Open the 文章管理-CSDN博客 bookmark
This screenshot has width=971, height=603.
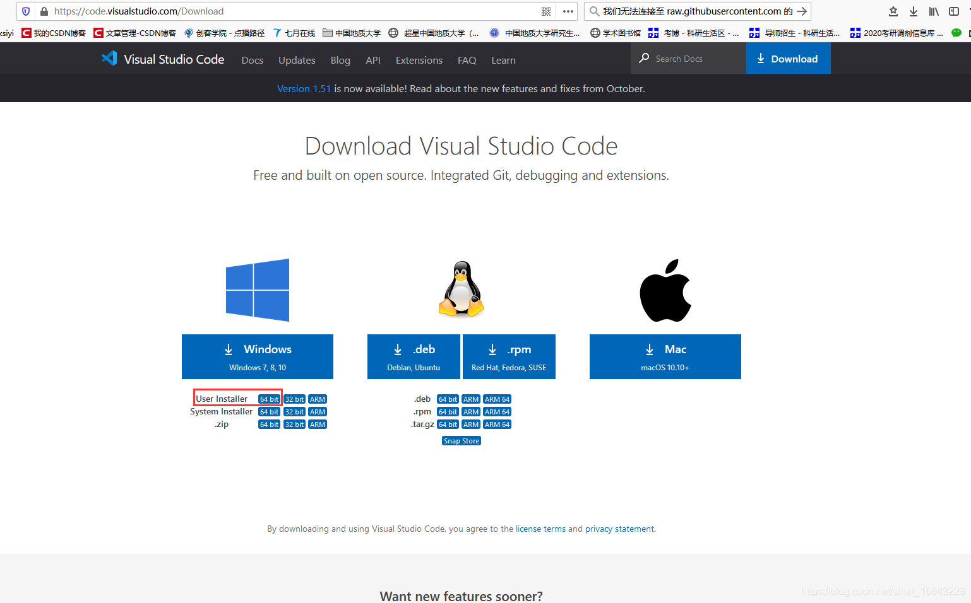point(134,33)
